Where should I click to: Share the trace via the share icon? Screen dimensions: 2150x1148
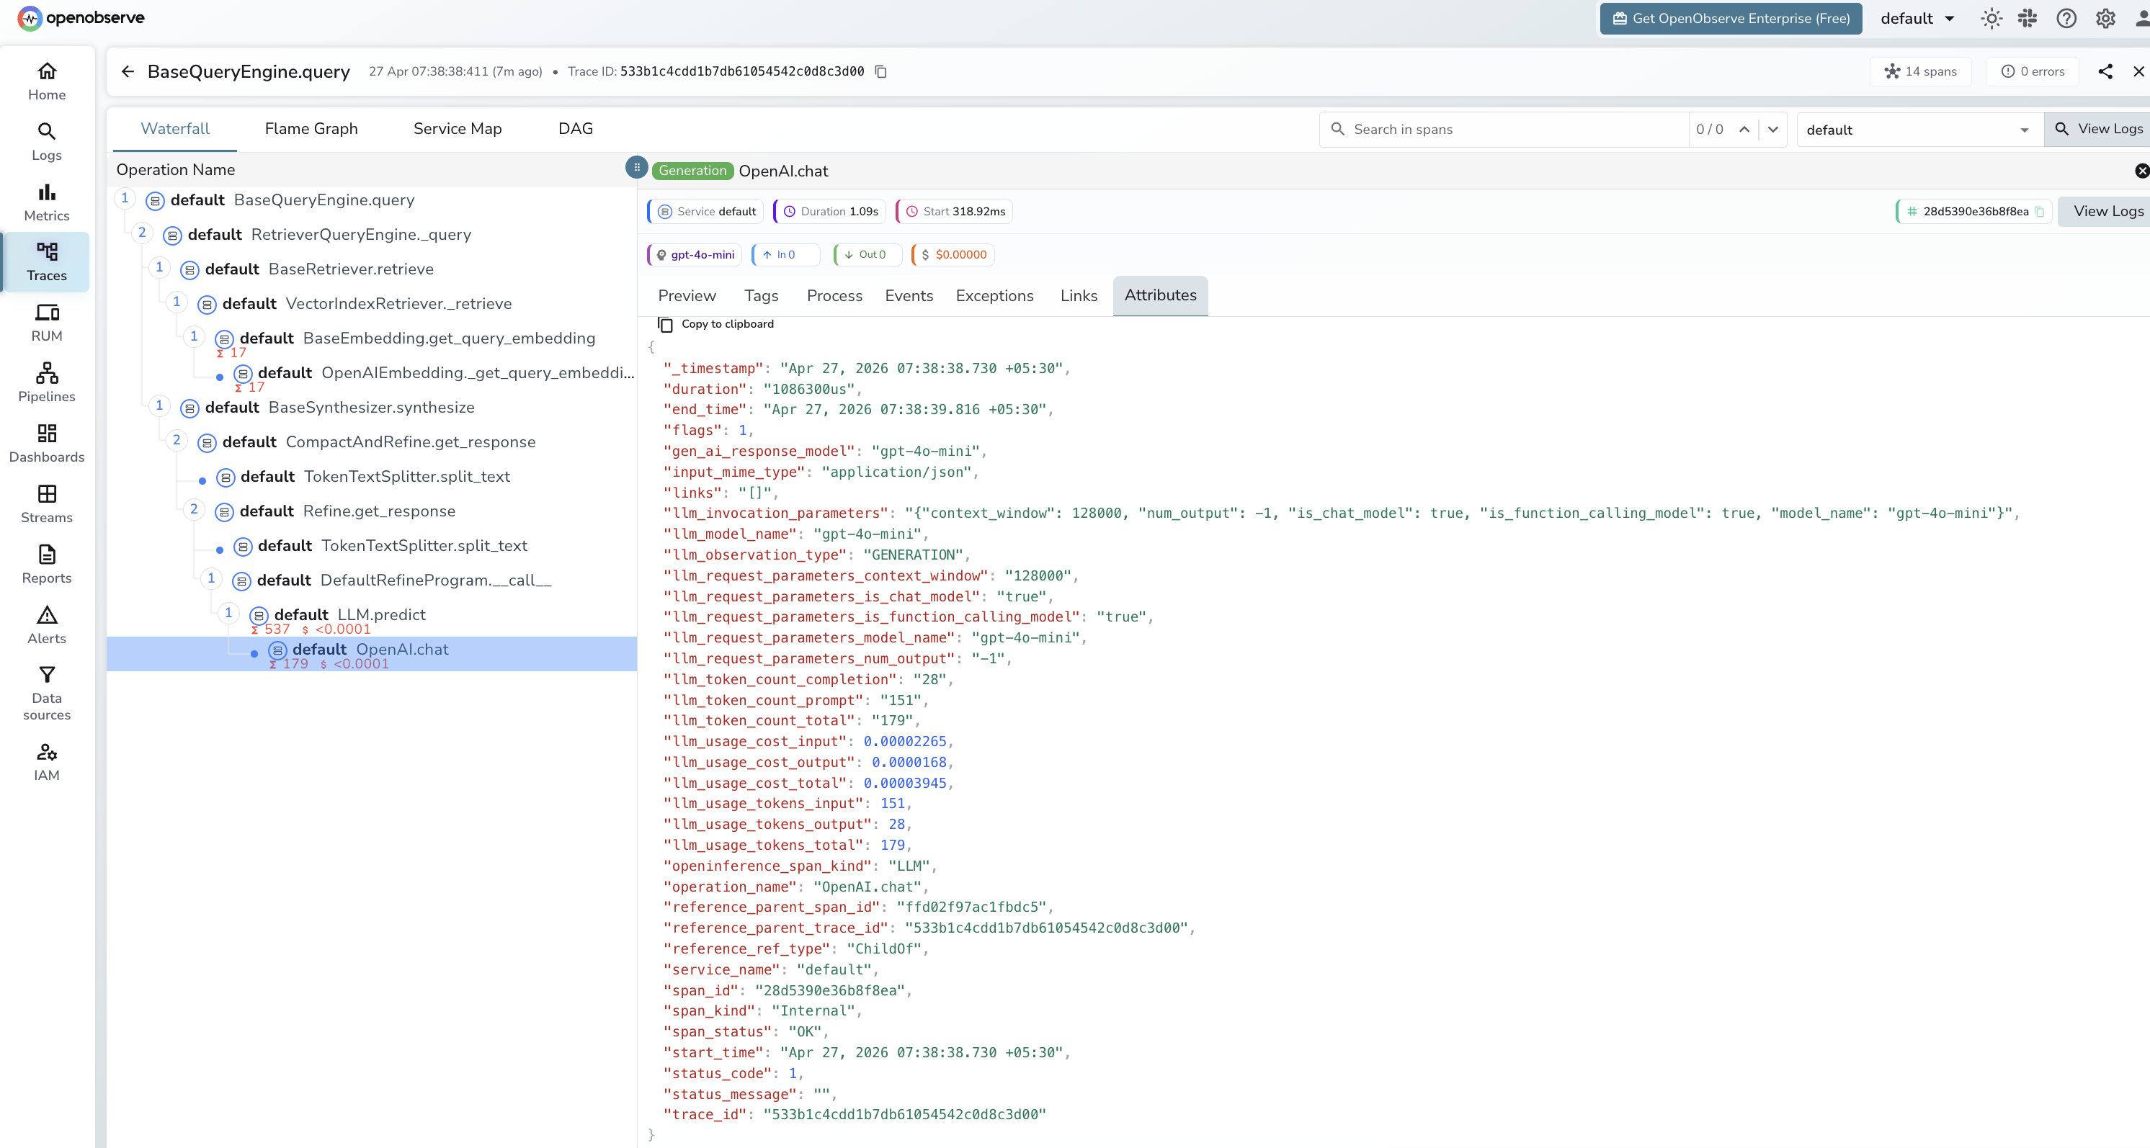point(2106,71)
